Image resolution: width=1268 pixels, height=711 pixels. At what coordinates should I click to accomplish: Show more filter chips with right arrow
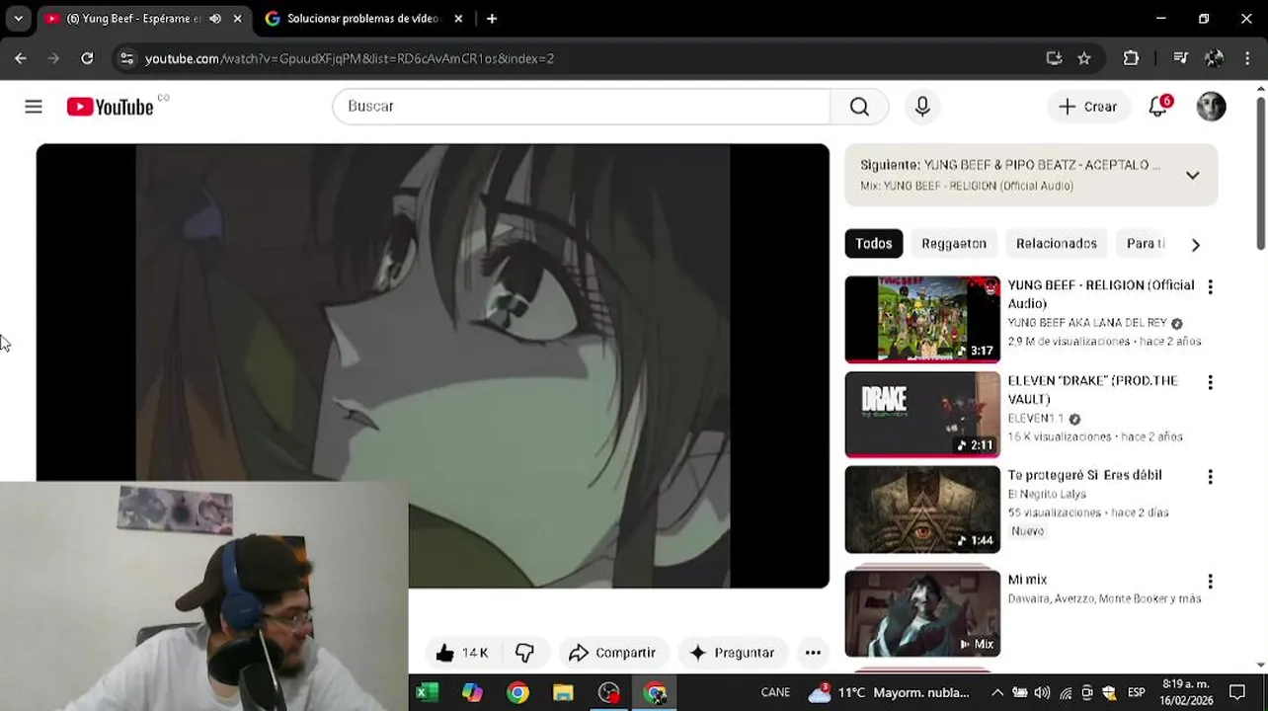click(x=1196, y=244)
